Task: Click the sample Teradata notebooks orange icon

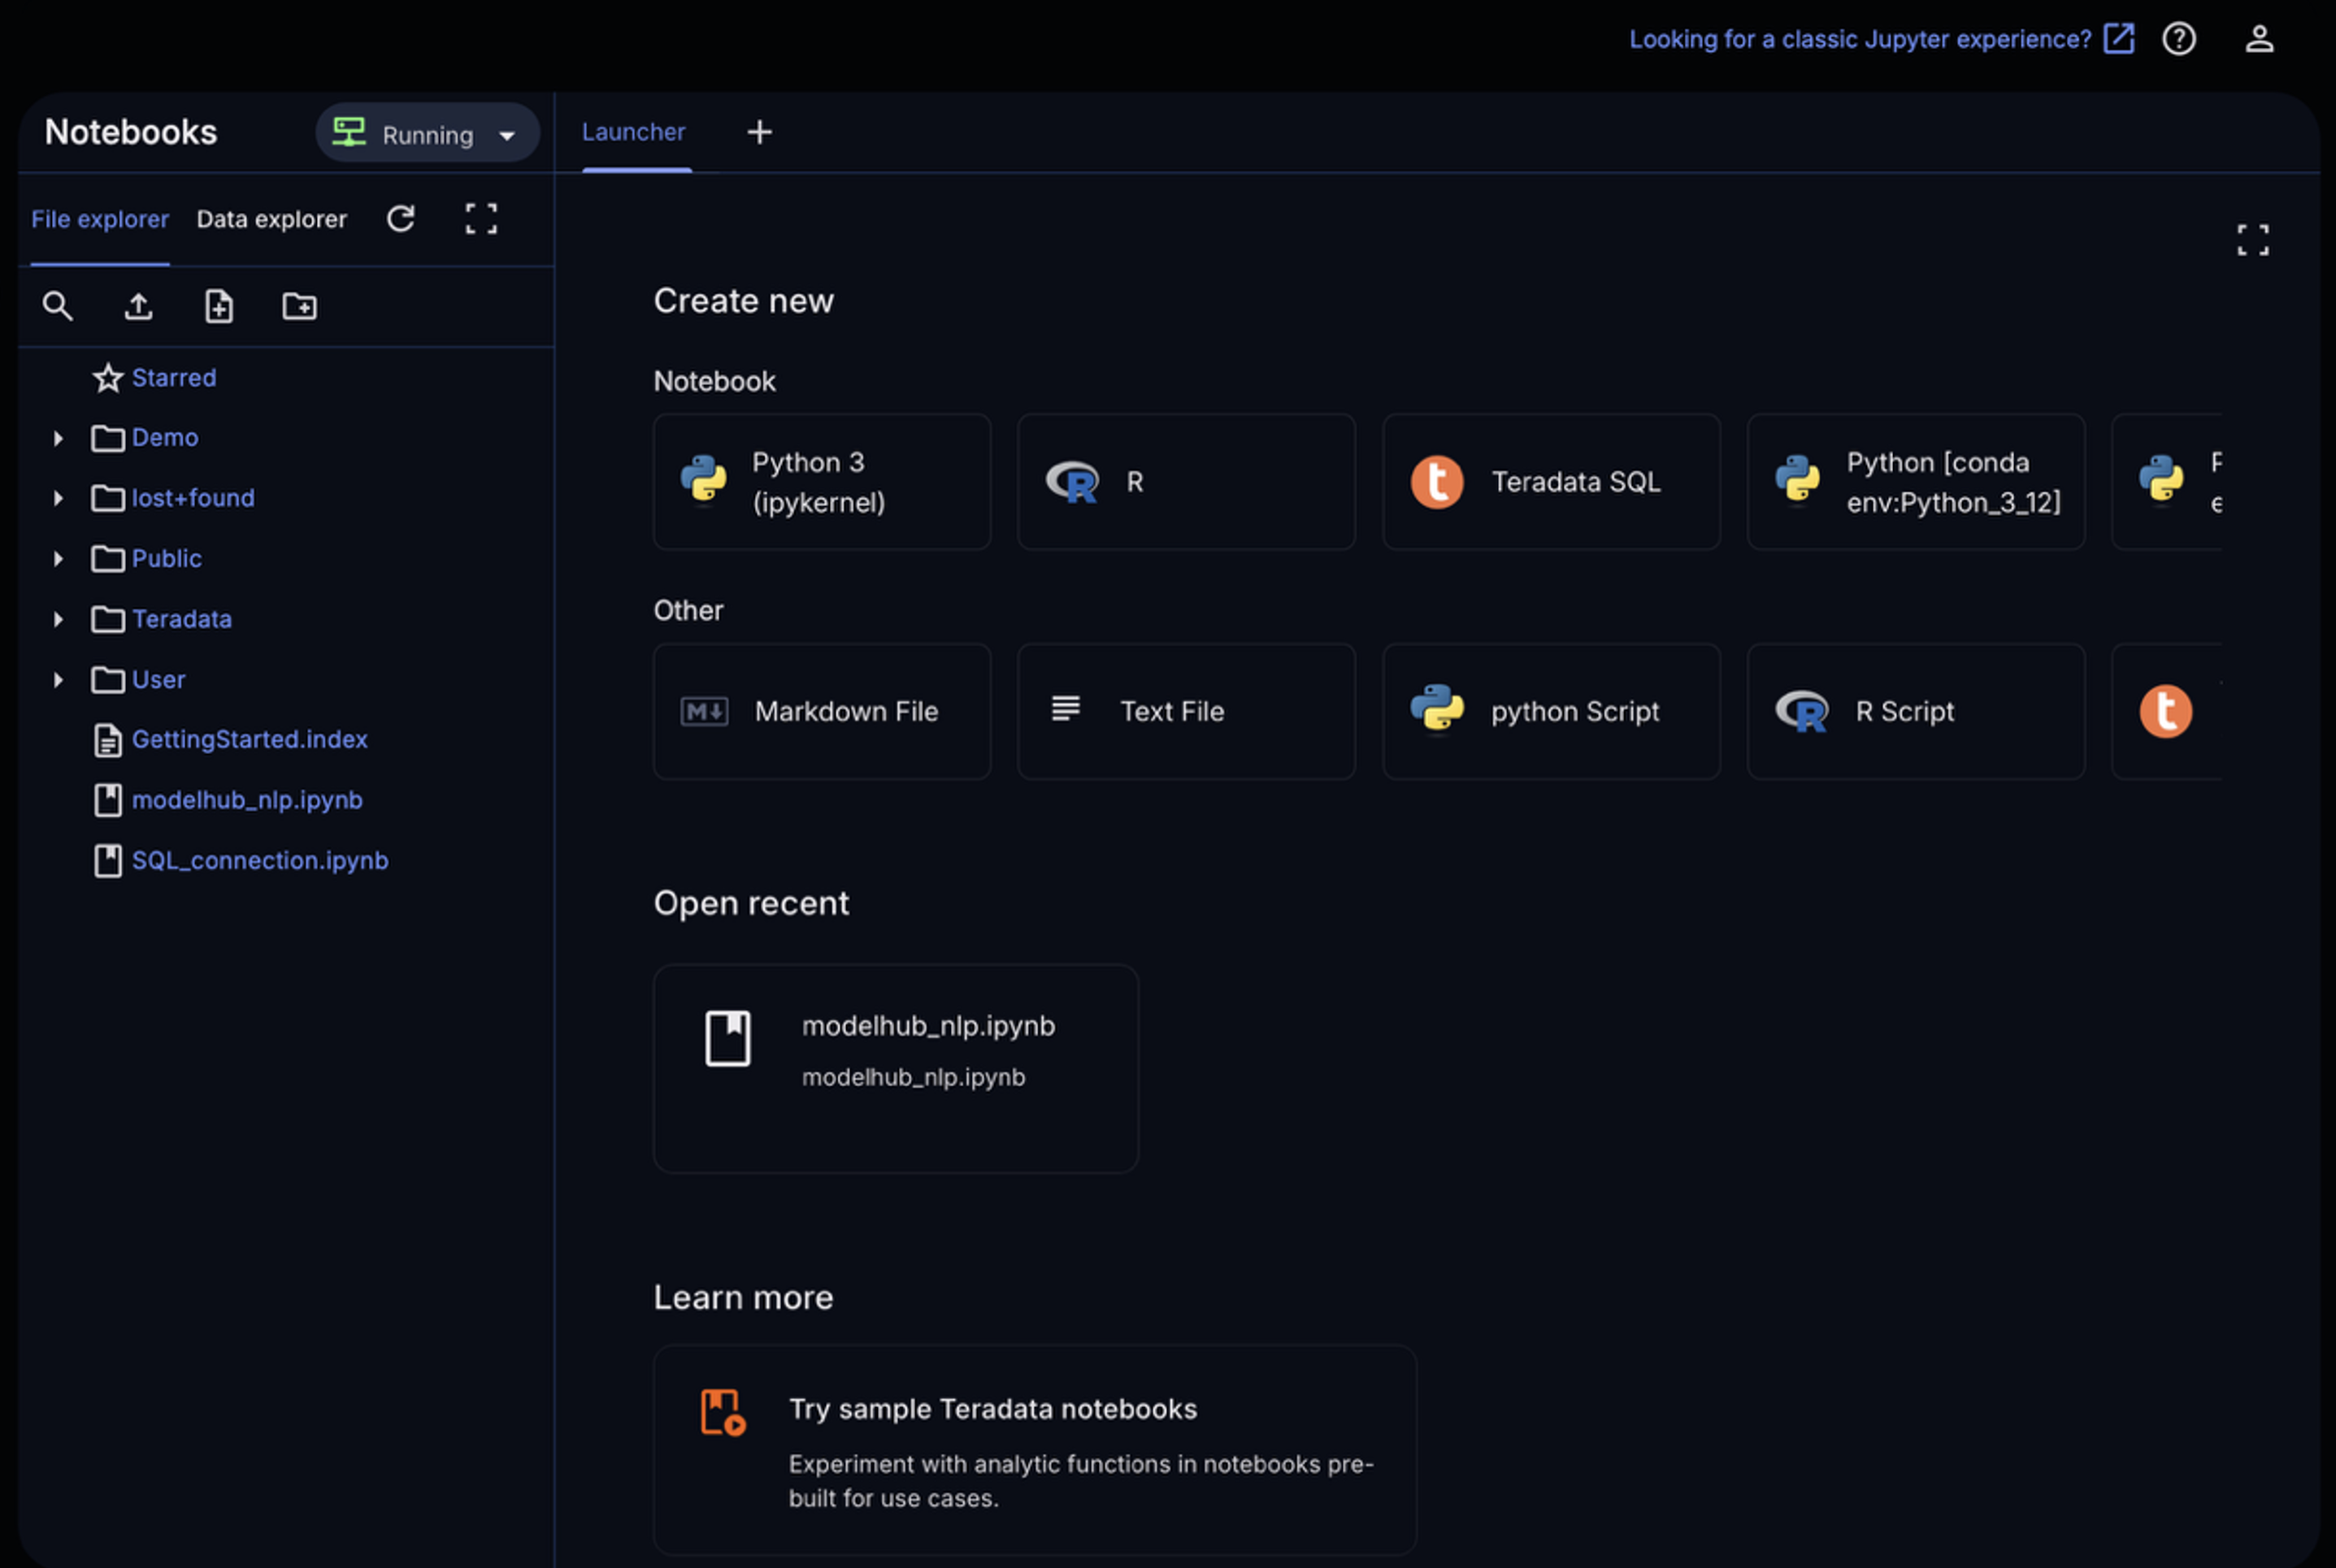Action: coord(723,1412)
